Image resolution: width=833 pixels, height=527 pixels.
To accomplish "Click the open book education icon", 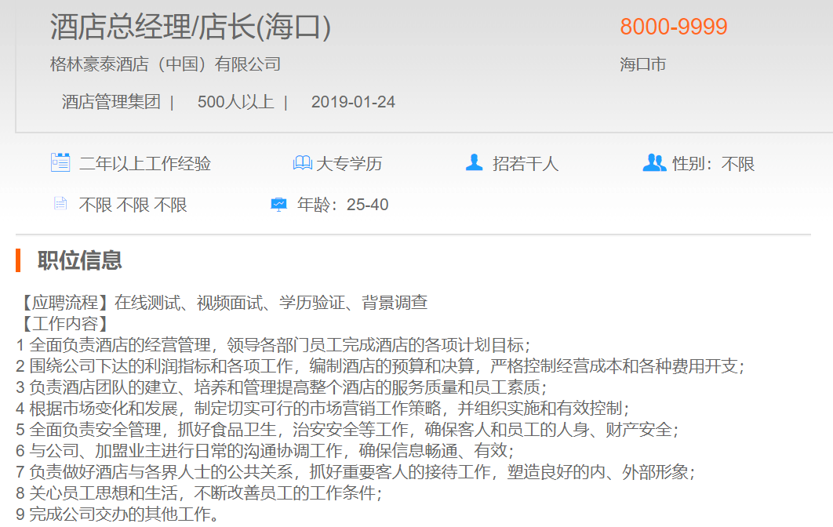I will [302, 163].
